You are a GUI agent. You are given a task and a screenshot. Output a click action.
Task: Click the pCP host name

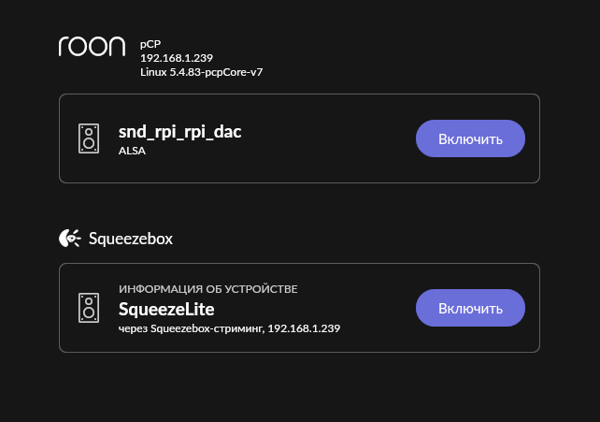point(150,43)
